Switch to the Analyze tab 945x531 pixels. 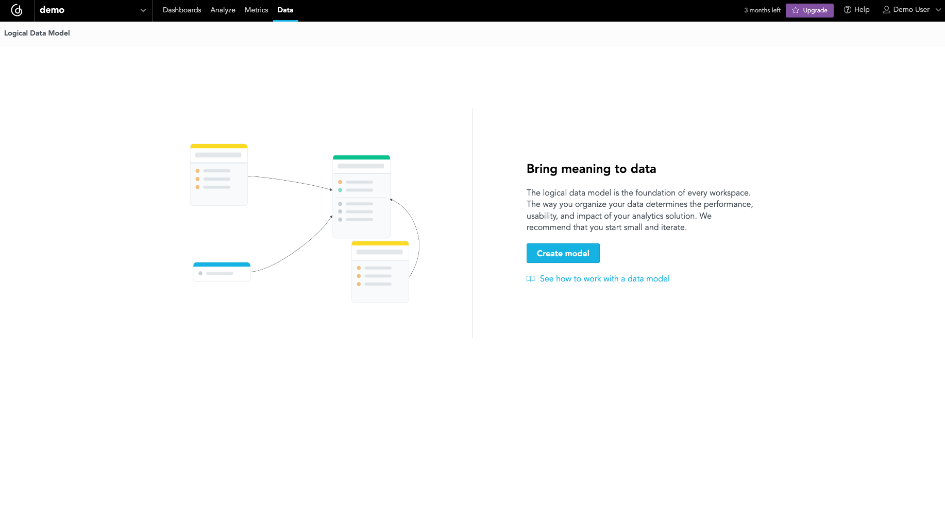(x=223, y=10)
